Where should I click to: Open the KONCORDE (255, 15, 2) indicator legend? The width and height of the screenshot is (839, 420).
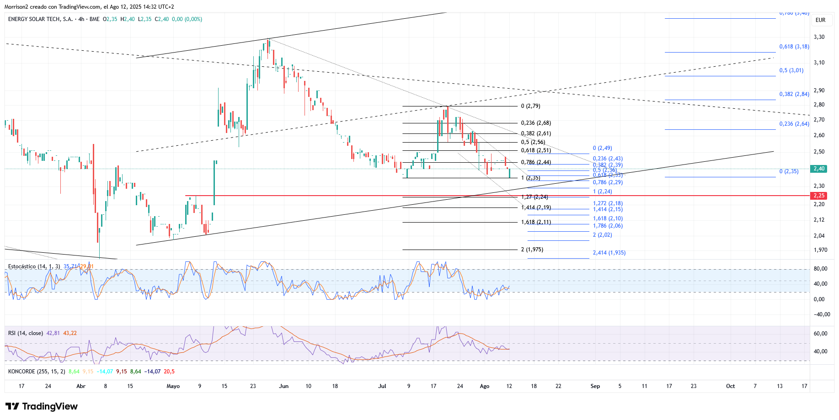point(37,372)
